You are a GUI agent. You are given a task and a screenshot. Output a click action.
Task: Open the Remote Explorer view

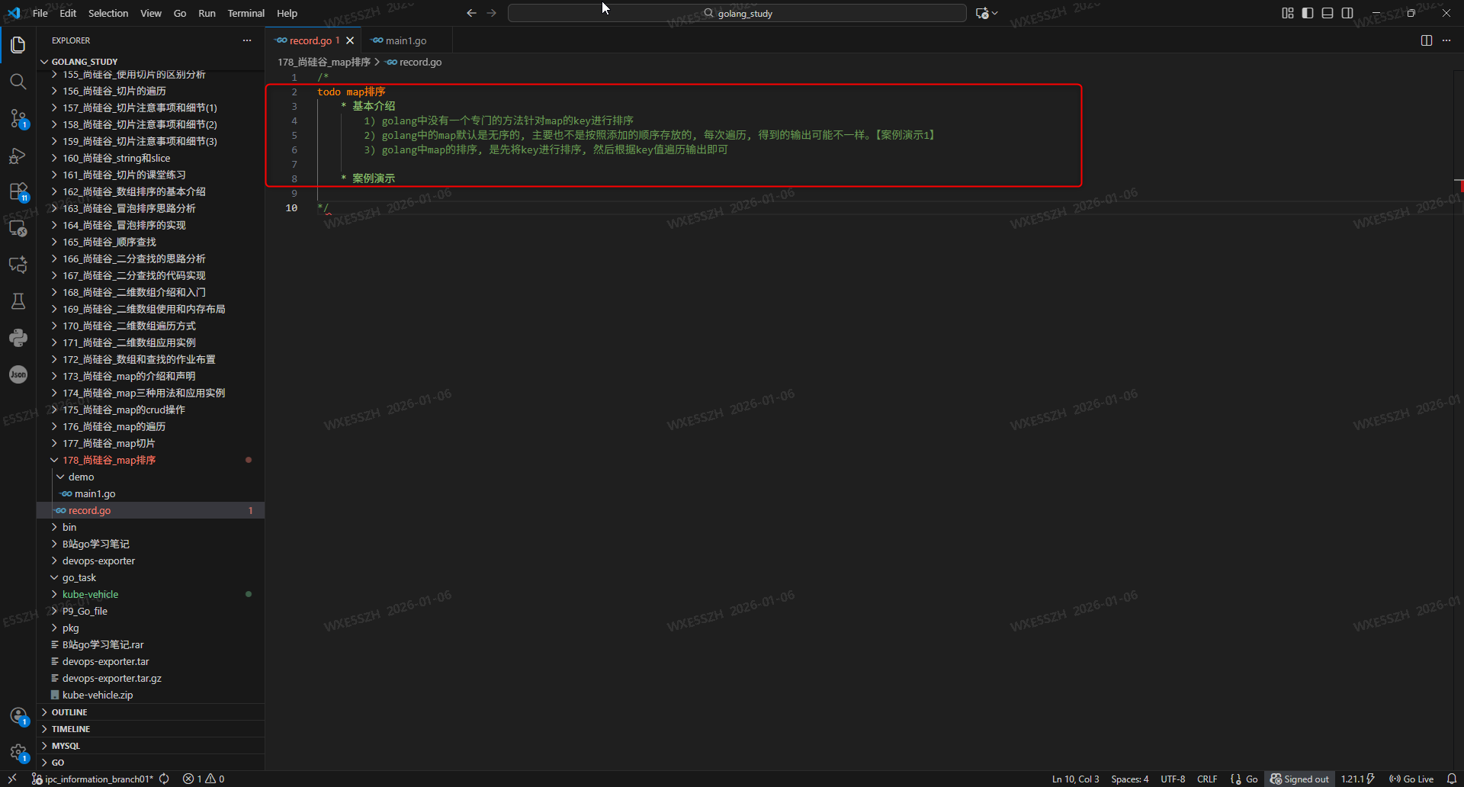click(18, 228)
